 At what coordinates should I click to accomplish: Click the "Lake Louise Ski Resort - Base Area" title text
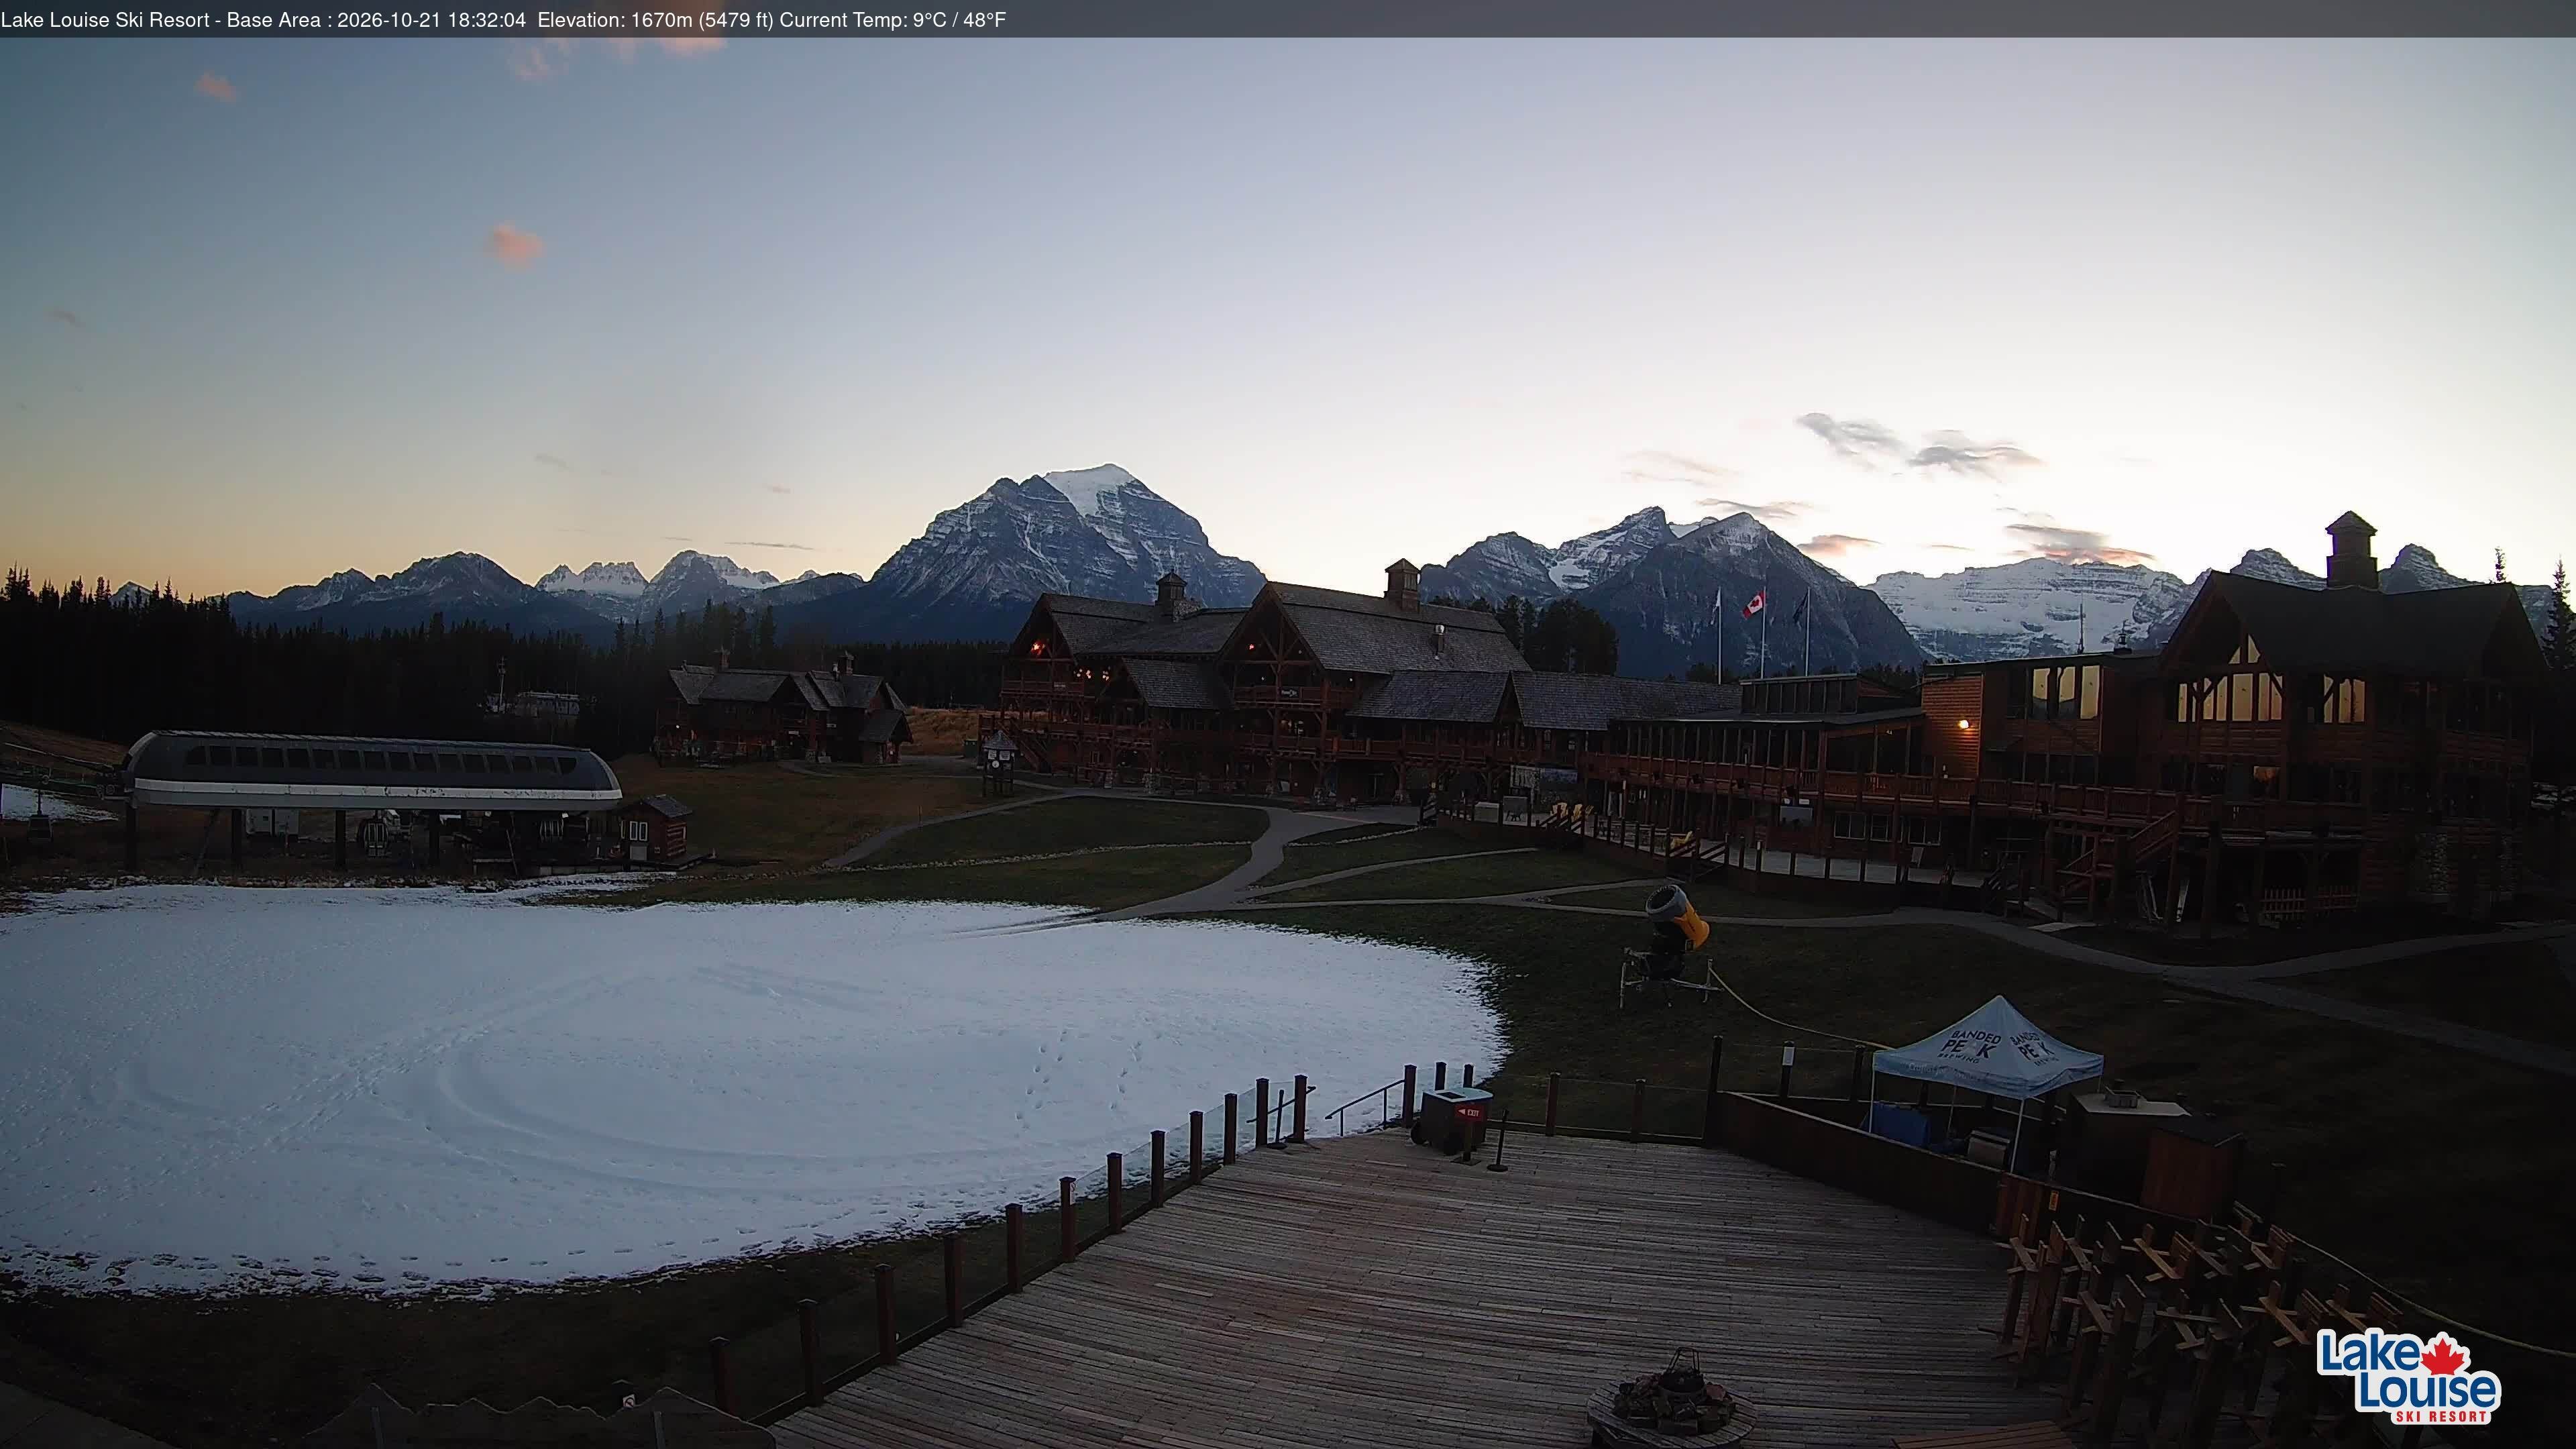(x=161, y=20)
